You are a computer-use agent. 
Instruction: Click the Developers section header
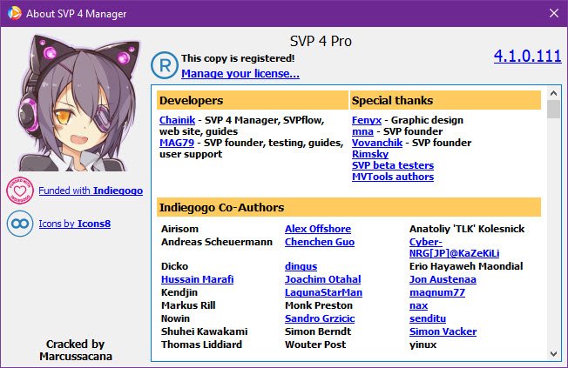[253, 100]
